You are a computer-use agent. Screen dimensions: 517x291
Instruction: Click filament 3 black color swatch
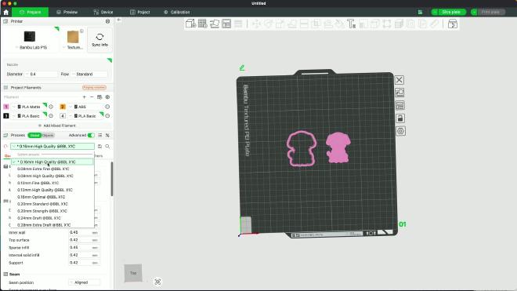point(6,116)
